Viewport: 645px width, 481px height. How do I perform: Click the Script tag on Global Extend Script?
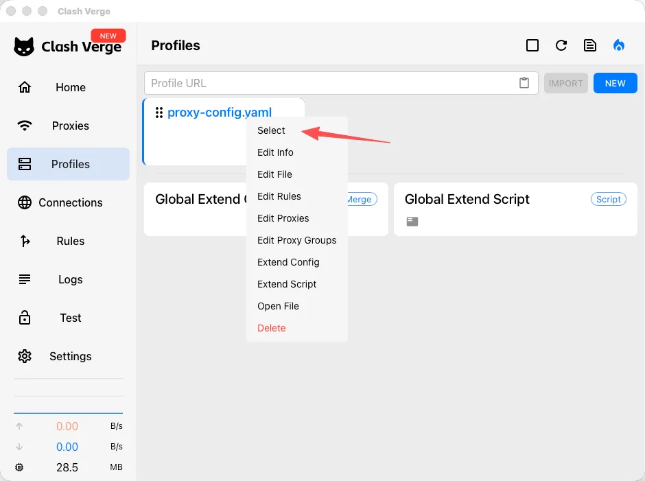click(x=609, y=199)
